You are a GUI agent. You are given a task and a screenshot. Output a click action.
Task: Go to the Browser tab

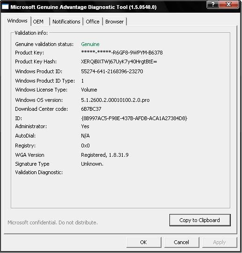pos(114,22)
